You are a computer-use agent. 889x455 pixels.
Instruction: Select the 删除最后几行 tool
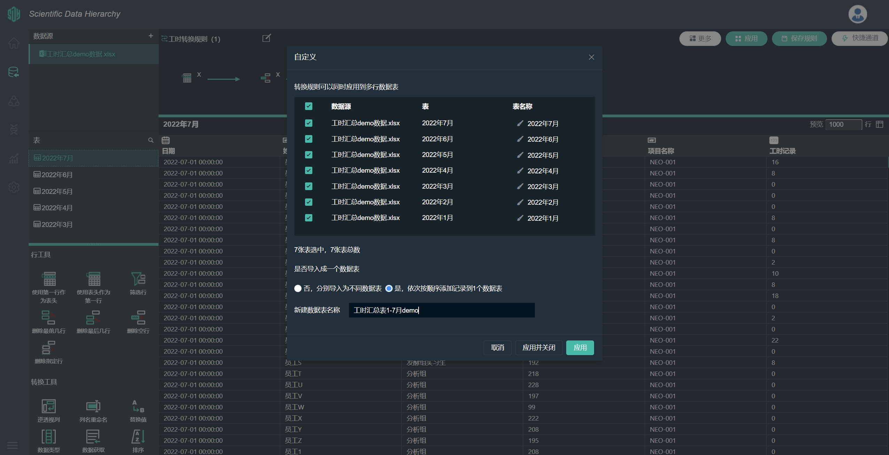93,322
